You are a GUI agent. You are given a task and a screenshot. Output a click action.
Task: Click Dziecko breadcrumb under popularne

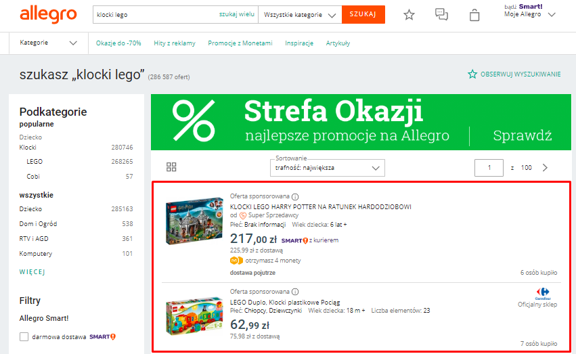click(31, 137)
